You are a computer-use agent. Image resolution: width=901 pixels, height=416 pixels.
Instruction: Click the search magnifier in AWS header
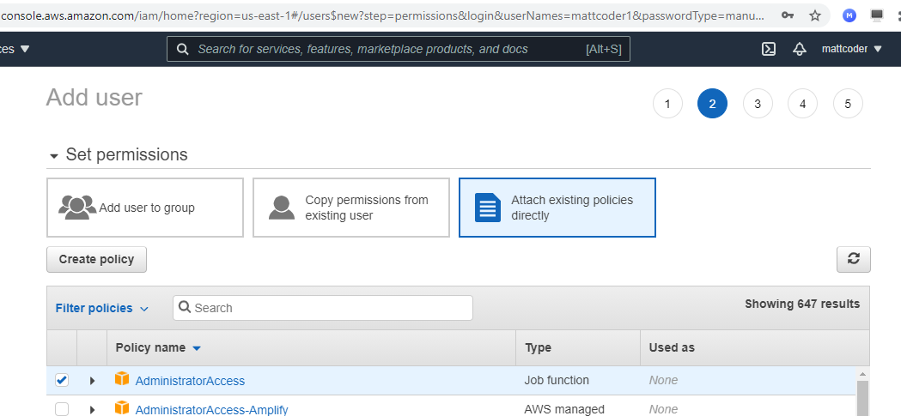(183, 50)
